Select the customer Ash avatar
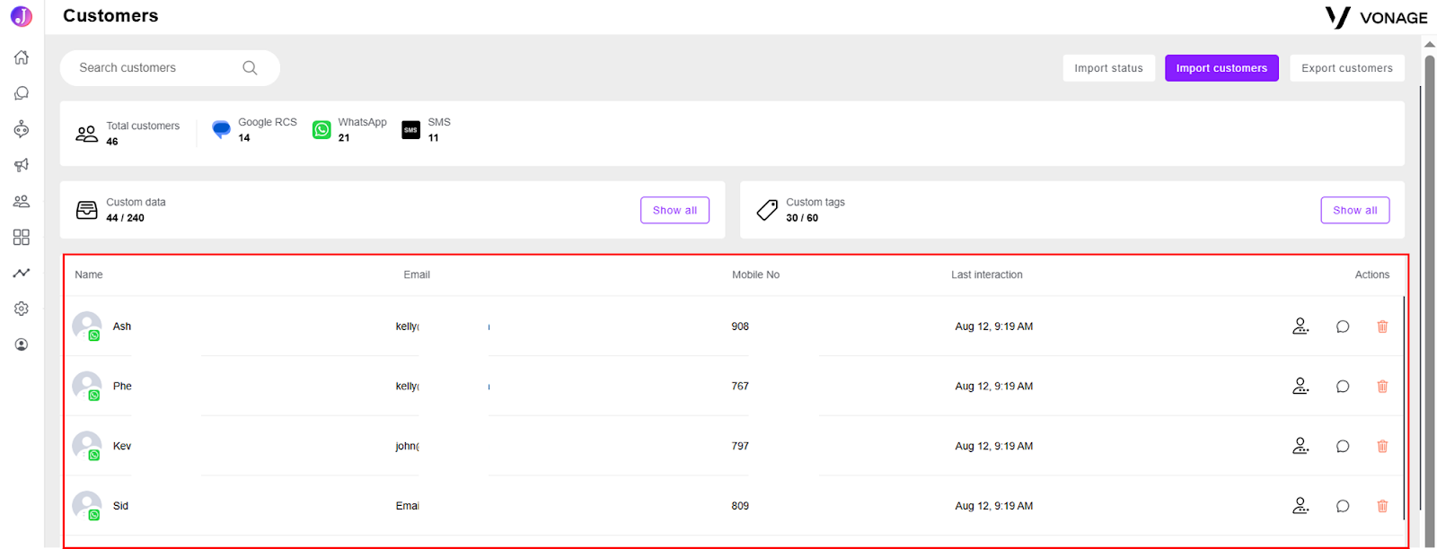This screenshot has width=1437, height=549. [x=87, y=326]
